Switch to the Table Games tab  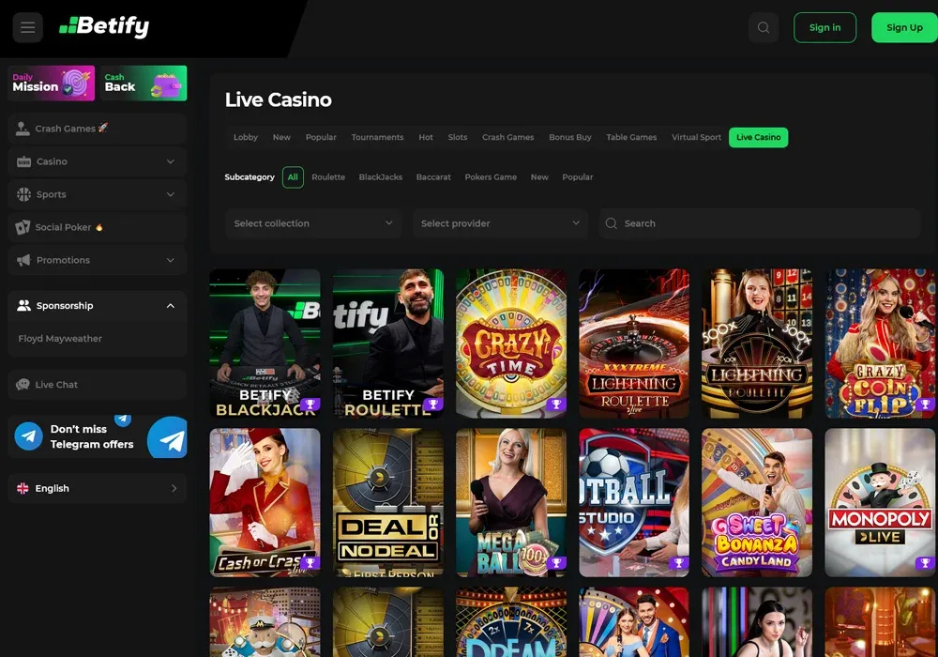630,138
